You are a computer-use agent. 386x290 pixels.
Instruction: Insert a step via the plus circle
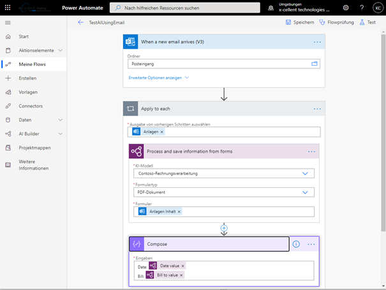(224, 228)
